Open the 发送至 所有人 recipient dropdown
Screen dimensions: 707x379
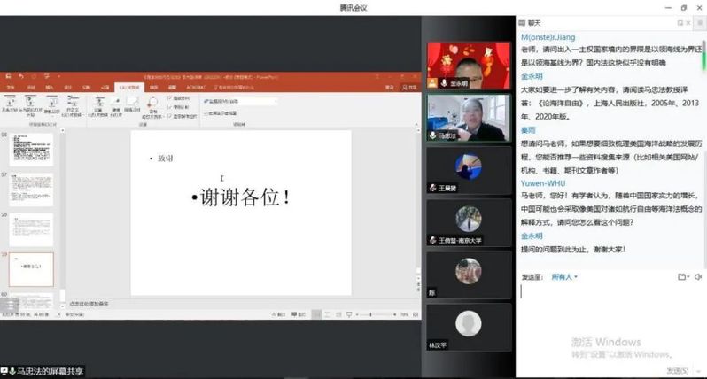pos(563,277)
